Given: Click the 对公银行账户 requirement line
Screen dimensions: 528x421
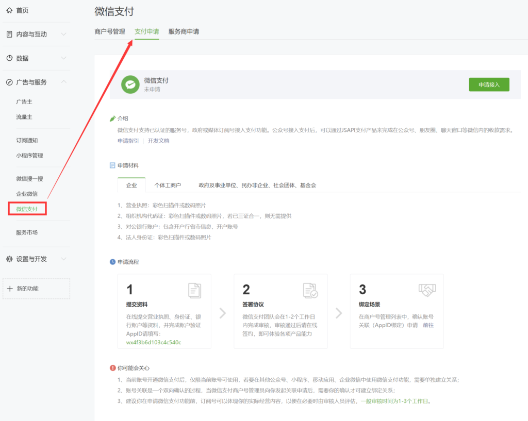Looking at the screenshot, I should click(178, 227).
